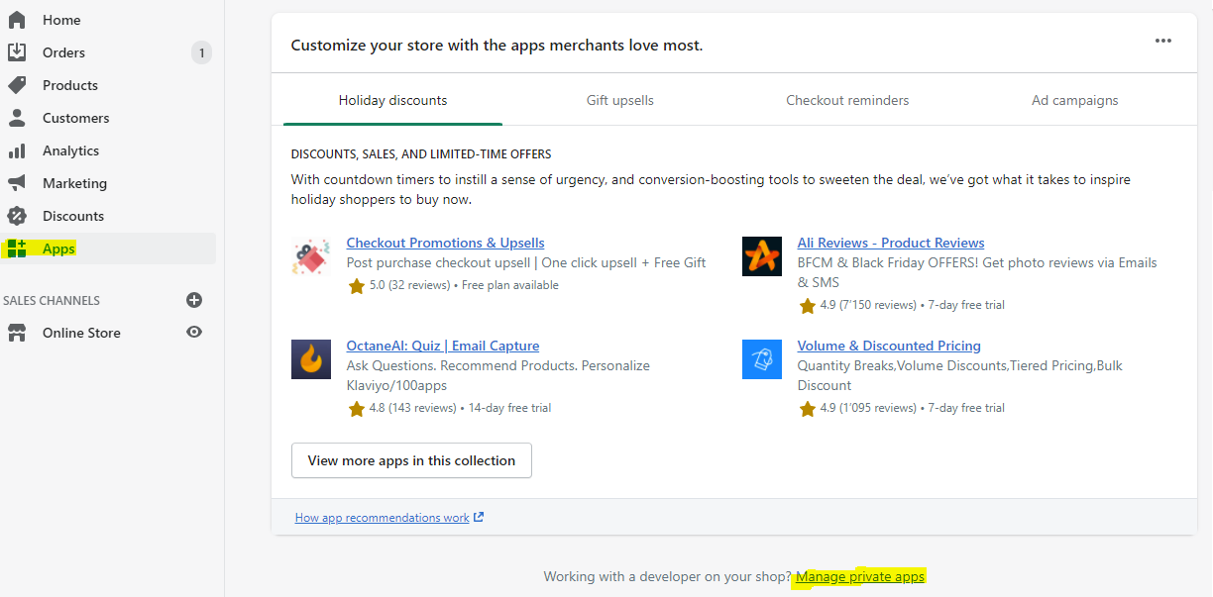The width and height of the screenshot is (1213, 597).
Task: Click the DISCOUNTS, SALES, AND LIMITED-TIME OFFERS heading
Action: [x=421, y=154]
